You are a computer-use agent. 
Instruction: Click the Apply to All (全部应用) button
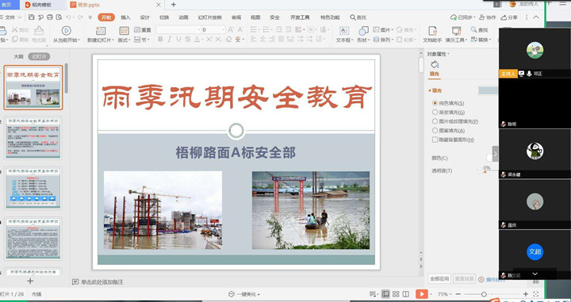pyautogui.click(x=439, y=279)
